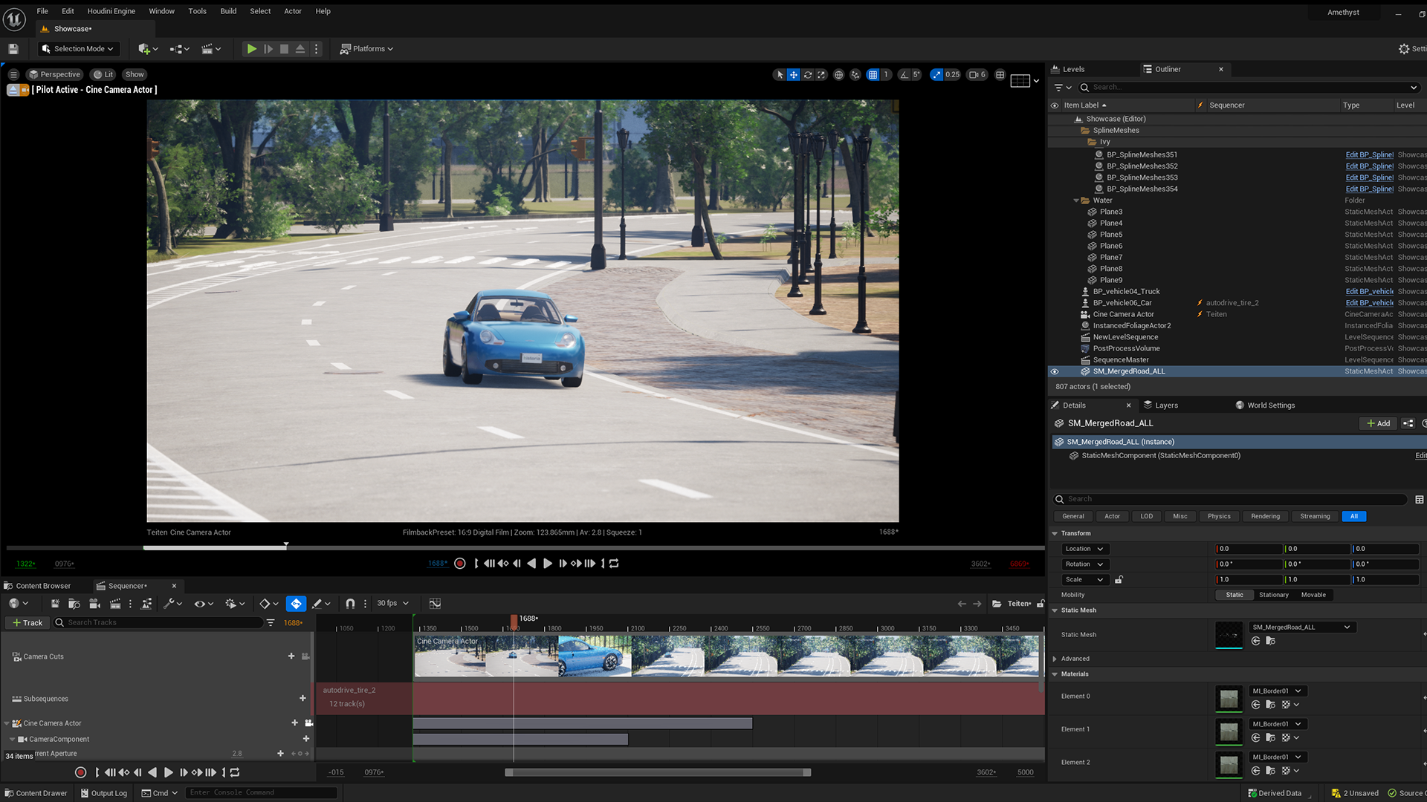Click the sequencer horizontal zoom scrollbar
Viewport: 1427px width, 802px height.
[x=658, y=772]
